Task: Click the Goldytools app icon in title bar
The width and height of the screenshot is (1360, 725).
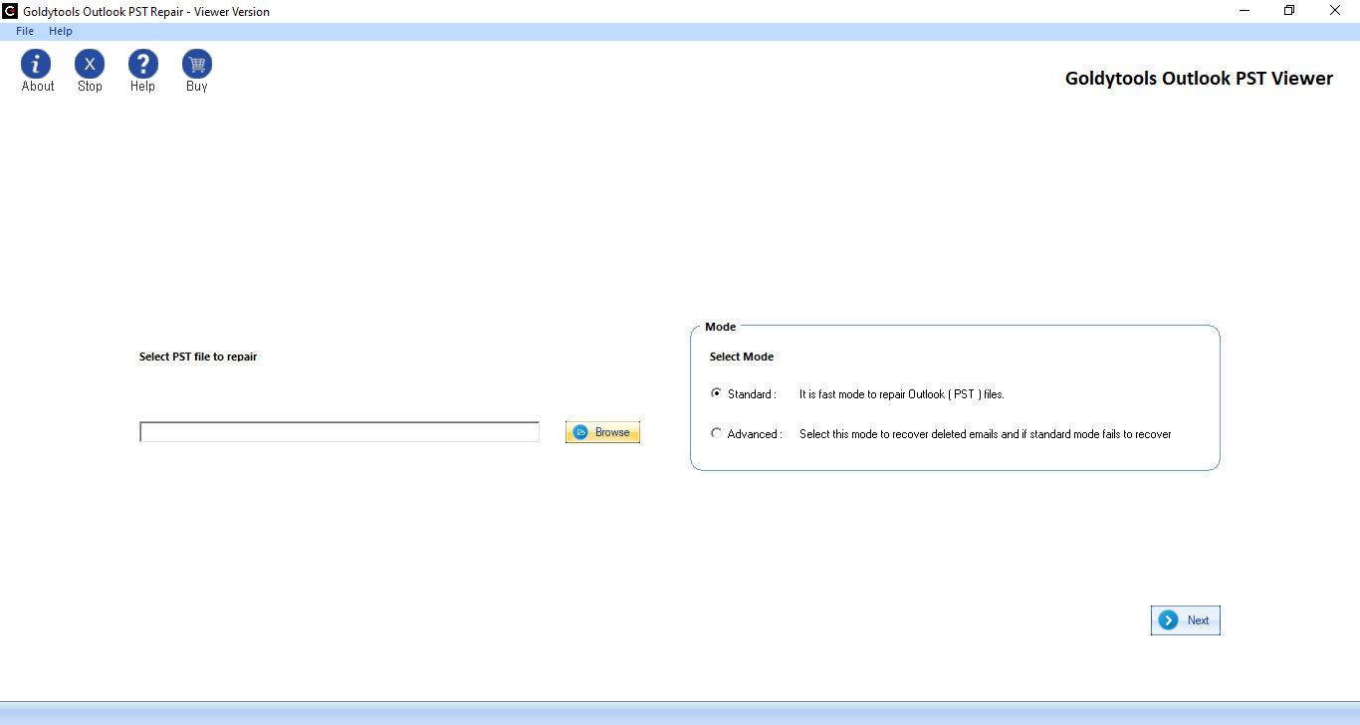Action: 11,11
